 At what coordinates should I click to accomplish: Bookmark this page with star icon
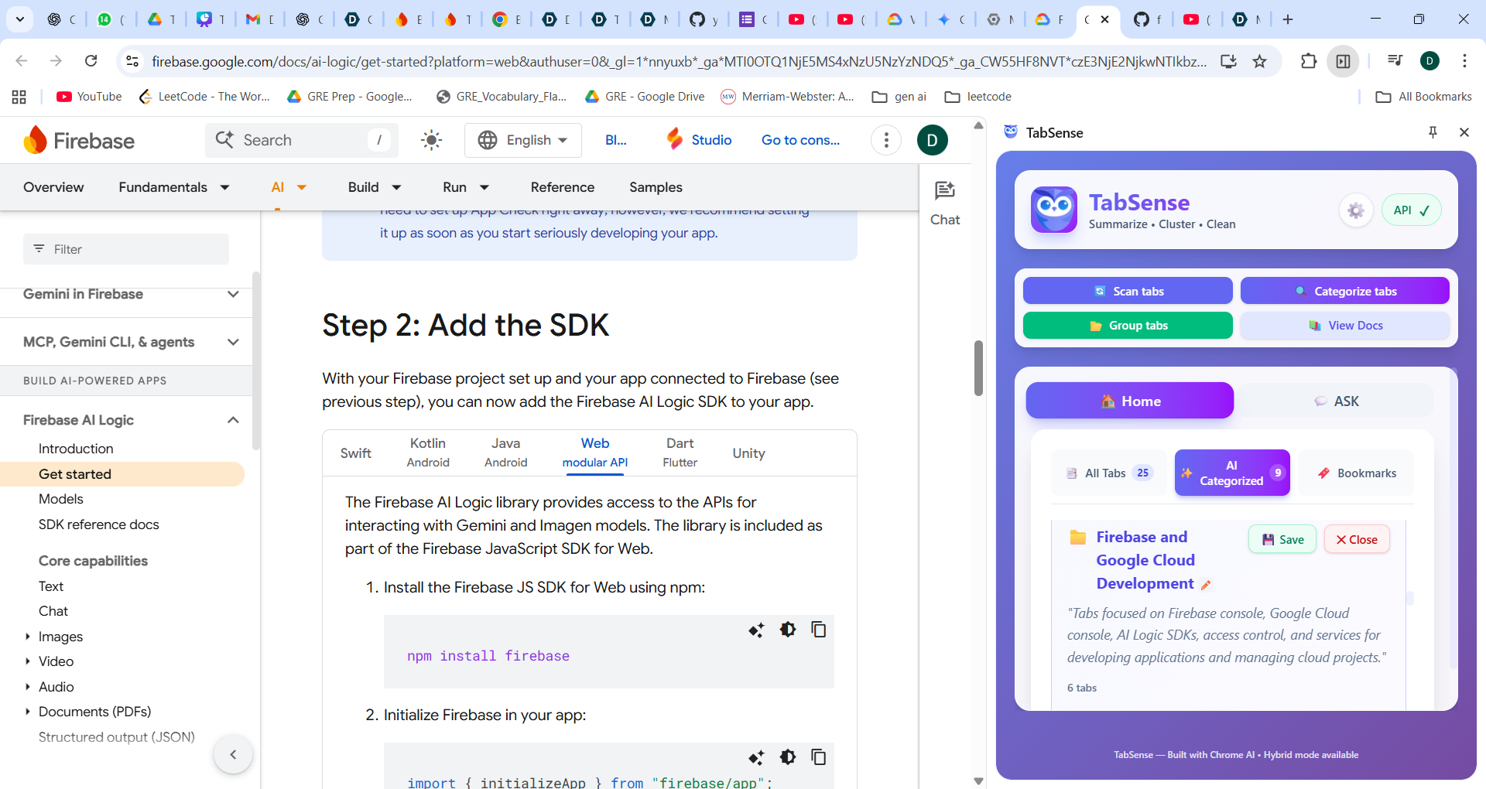(1260, 61)
